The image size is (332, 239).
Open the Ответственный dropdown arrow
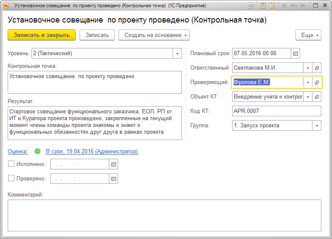(x=307, y=68)
